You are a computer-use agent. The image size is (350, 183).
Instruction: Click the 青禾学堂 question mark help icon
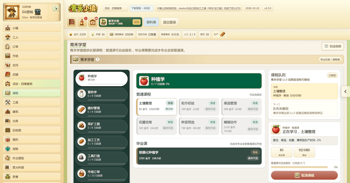point(98,59)
